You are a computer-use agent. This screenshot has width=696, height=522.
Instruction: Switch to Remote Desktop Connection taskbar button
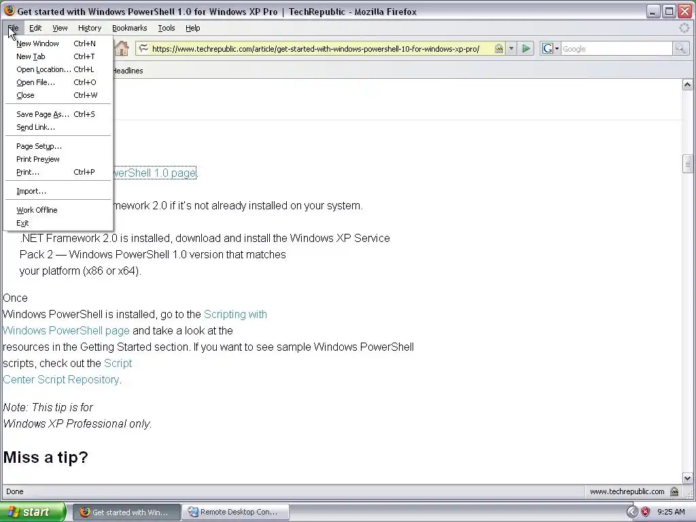[x=235, y=512]
